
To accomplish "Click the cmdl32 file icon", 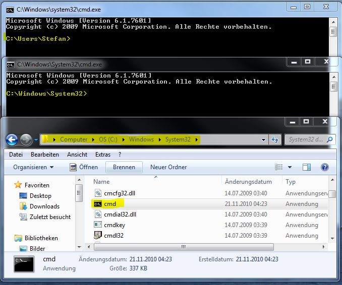I will (98, 236).
